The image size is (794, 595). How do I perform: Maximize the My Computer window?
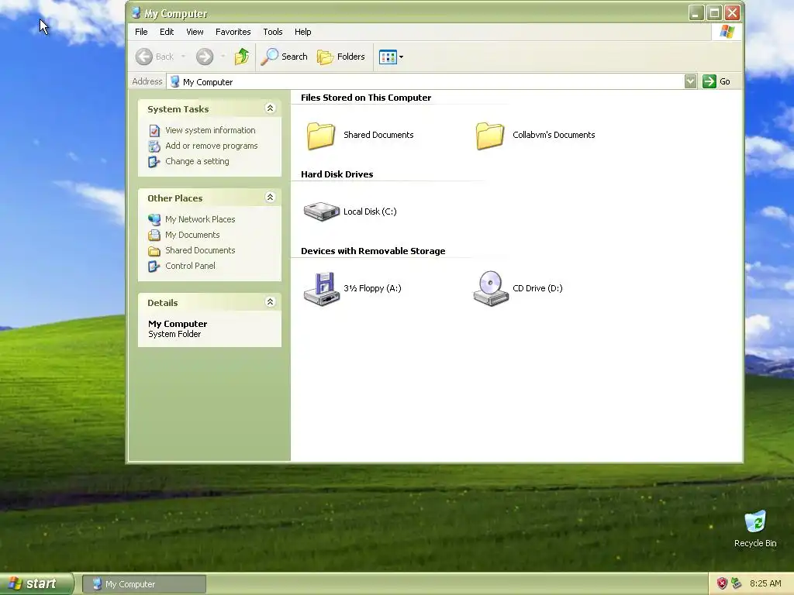714,12
